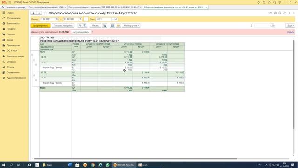Click the vertical scrollbar of the report
The image size is (298, 168).
click(294, 84)
